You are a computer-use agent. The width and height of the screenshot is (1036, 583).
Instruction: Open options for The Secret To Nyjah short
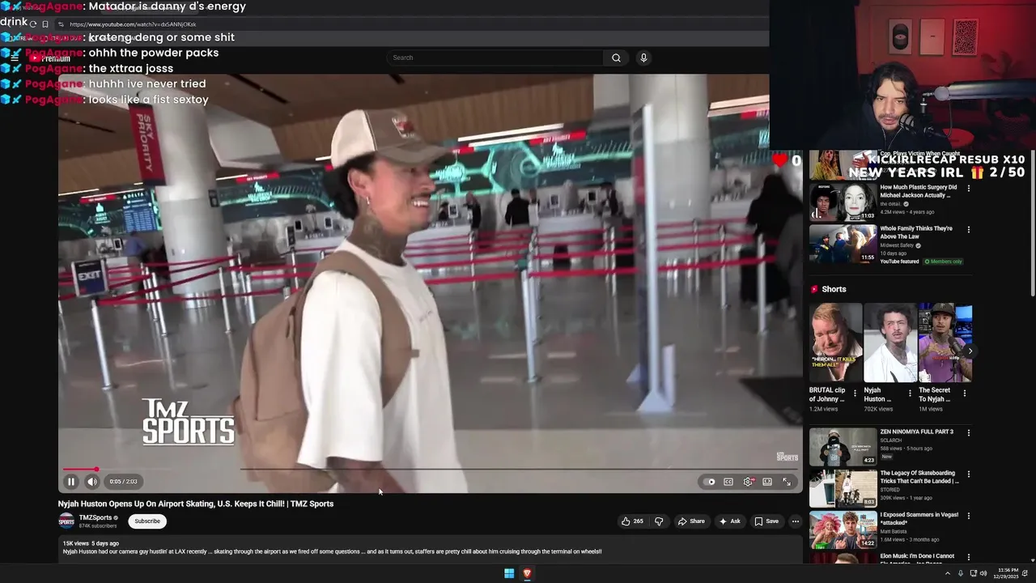point(964,394)
